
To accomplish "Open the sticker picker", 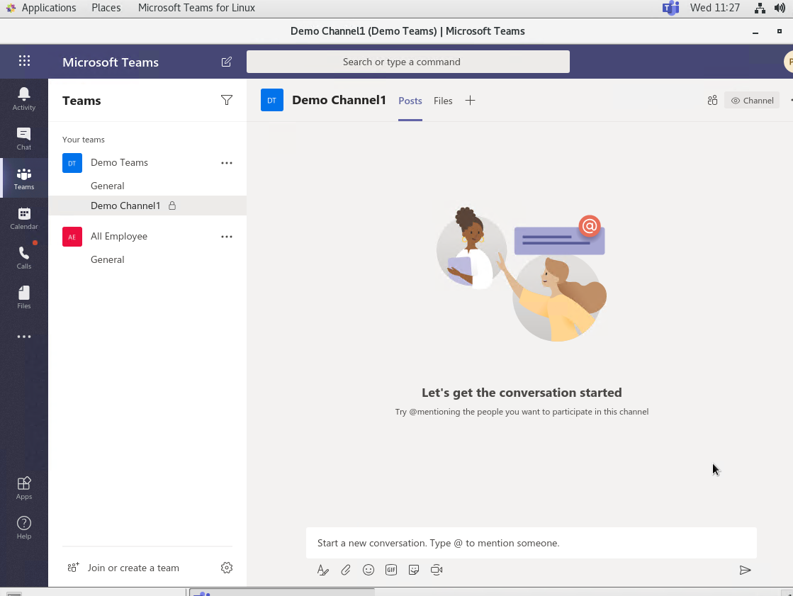I will tap(414, 570).
